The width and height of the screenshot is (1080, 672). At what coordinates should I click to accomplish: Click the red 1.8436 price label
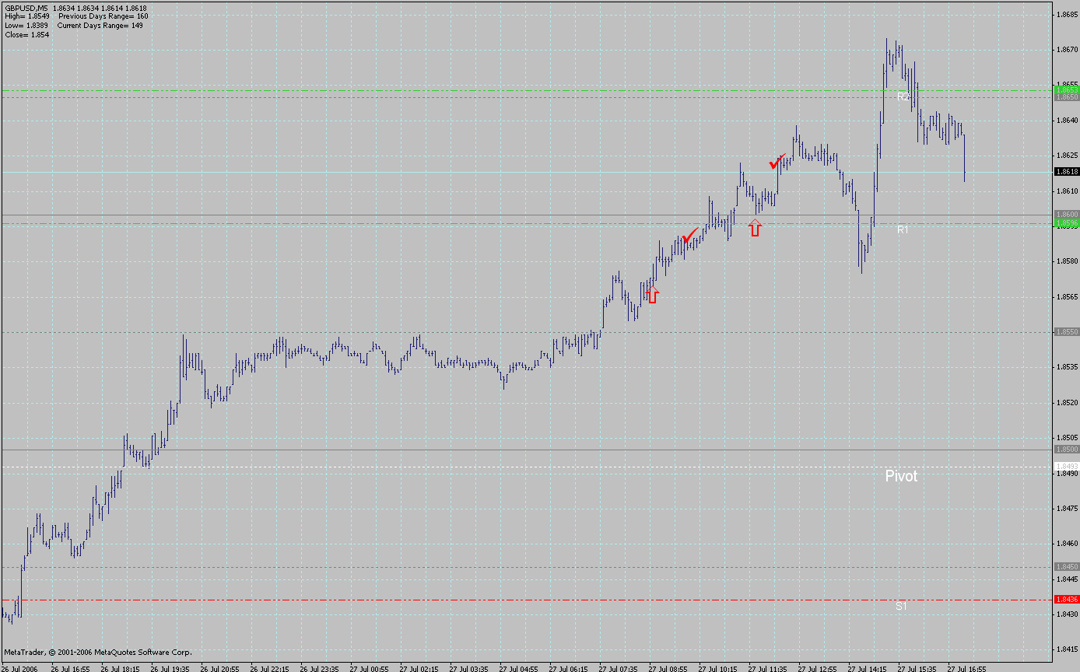(x=1067, y=600)
